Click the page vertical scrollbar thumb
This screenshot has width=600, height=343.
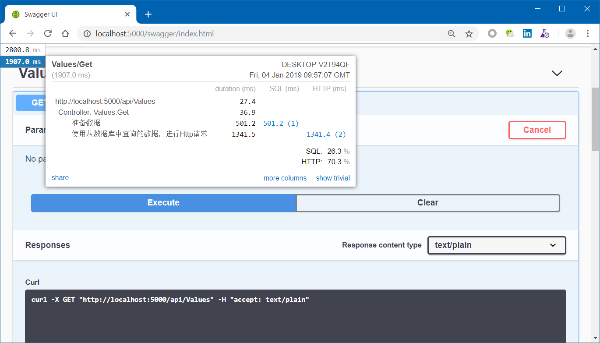pyautogui.click(x=595, y=118)
